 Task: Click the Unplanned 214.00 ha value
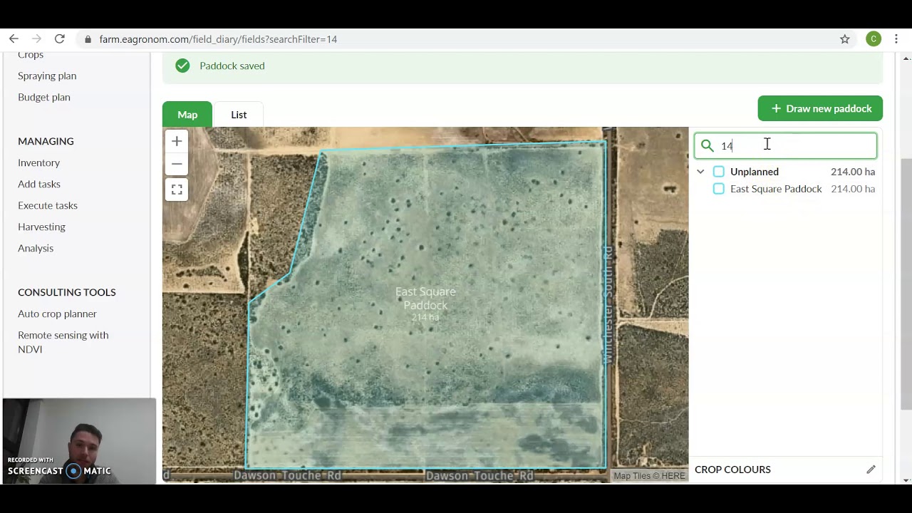(x=853, y=172)
